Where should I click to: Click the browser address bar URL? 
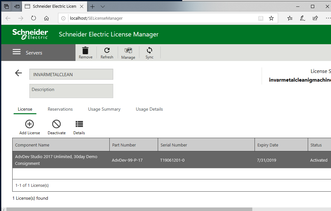96,18
